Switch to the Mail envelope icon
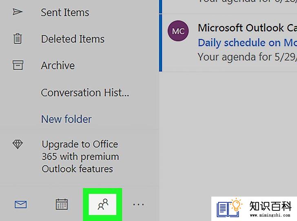The image size is (297, 221). pos(21,204)
